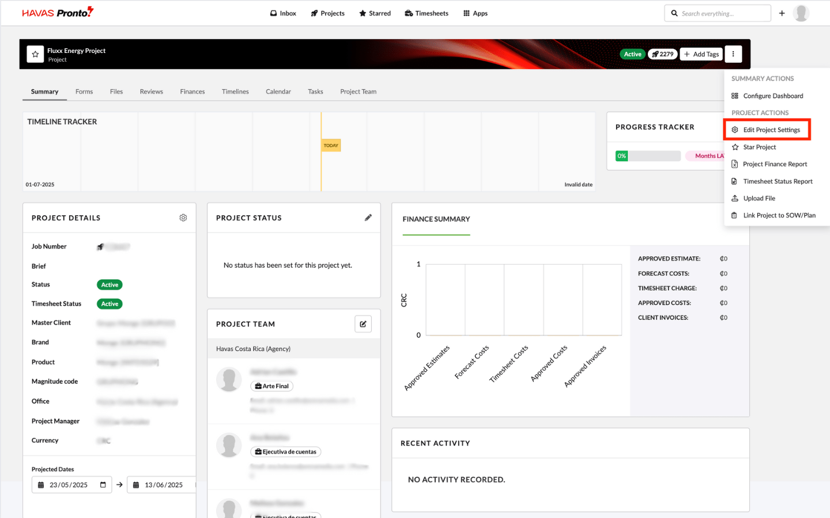Click the Forecast Costs label in summary
This screenshot has height=518, width=830.
click(663, 274)
